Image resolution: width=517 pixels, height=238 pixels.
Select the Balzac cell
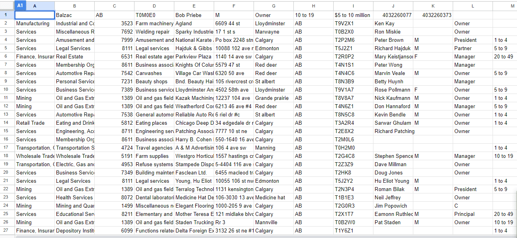(75, 15)
